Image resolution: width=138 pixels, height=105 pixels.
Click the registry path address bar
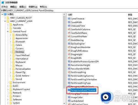(x=69, y=10)
